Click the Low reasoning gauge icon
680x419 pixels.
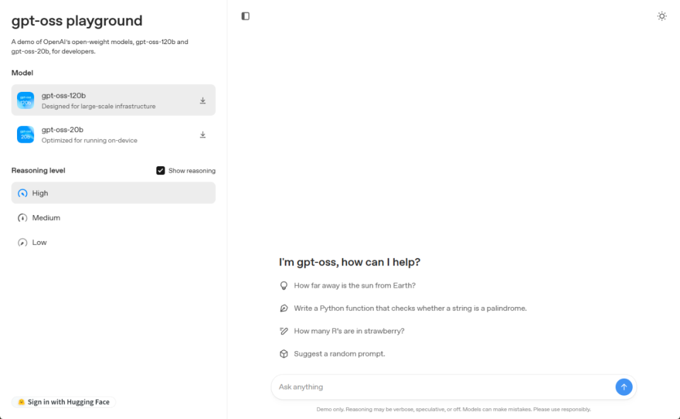pyautogui.click(x=22, y=243)
